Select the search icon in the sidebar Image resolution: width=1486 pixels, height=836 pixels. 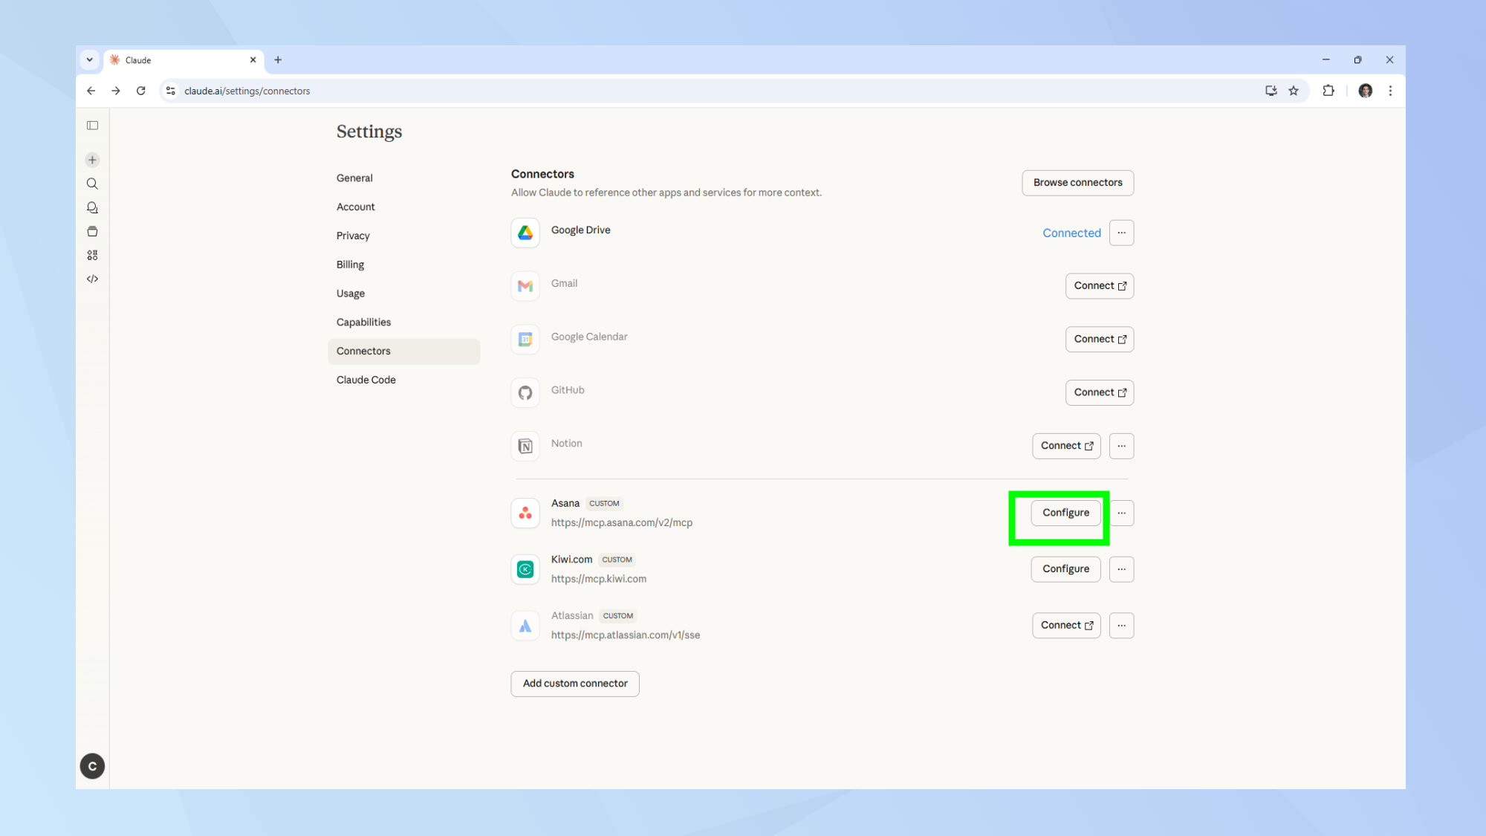pyautogui.click(x=92, y=184)
